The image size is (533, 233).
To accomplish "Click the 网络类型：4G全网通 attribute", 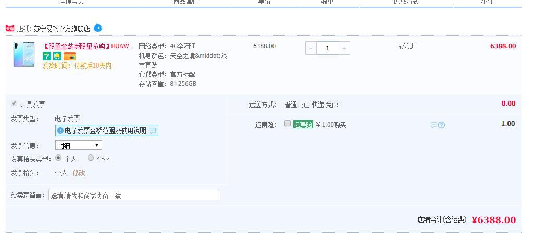I will (167, 46).
